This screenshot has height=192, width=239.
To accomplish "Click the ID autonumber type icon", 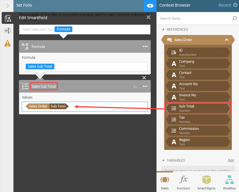I will pos(174,52).
